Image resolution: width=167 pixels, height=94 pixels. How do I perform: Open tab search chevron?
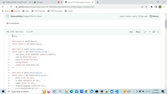click(146, 2)
